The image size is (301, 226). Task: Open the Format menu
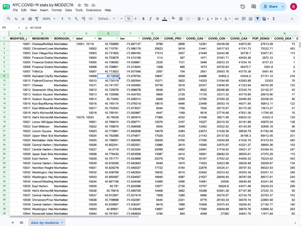click(57, 10)
